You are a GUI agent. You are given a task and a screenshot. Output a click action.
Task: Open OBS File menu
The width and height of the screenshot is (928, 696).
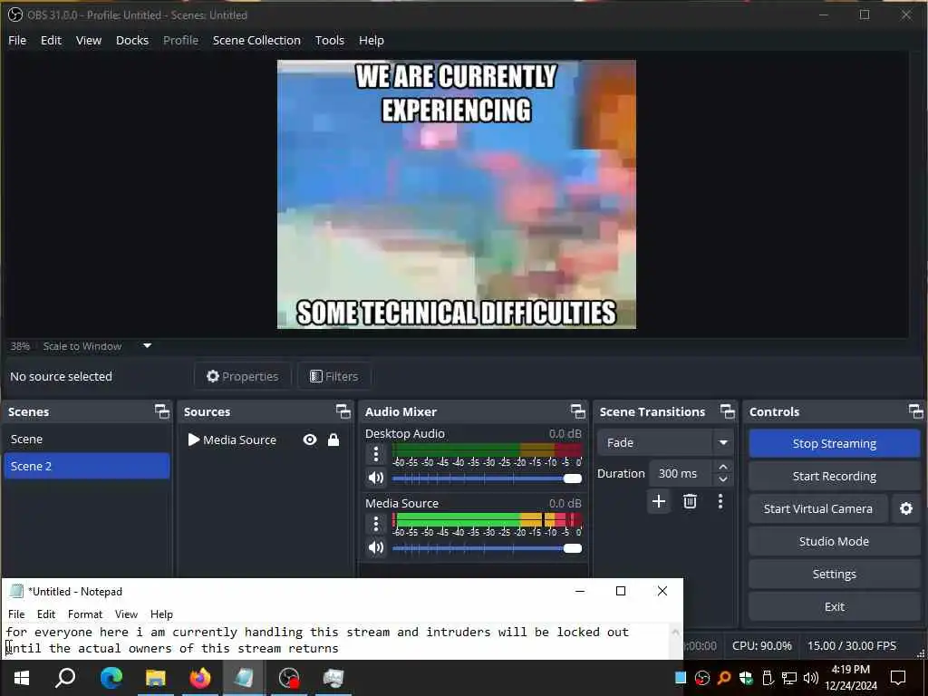click(17, 40)
